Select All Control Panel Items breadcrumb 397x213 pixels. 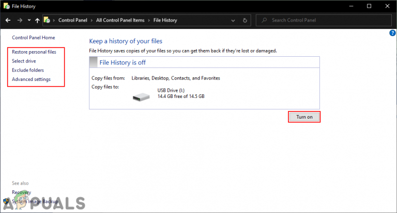[x=120, y=20]
